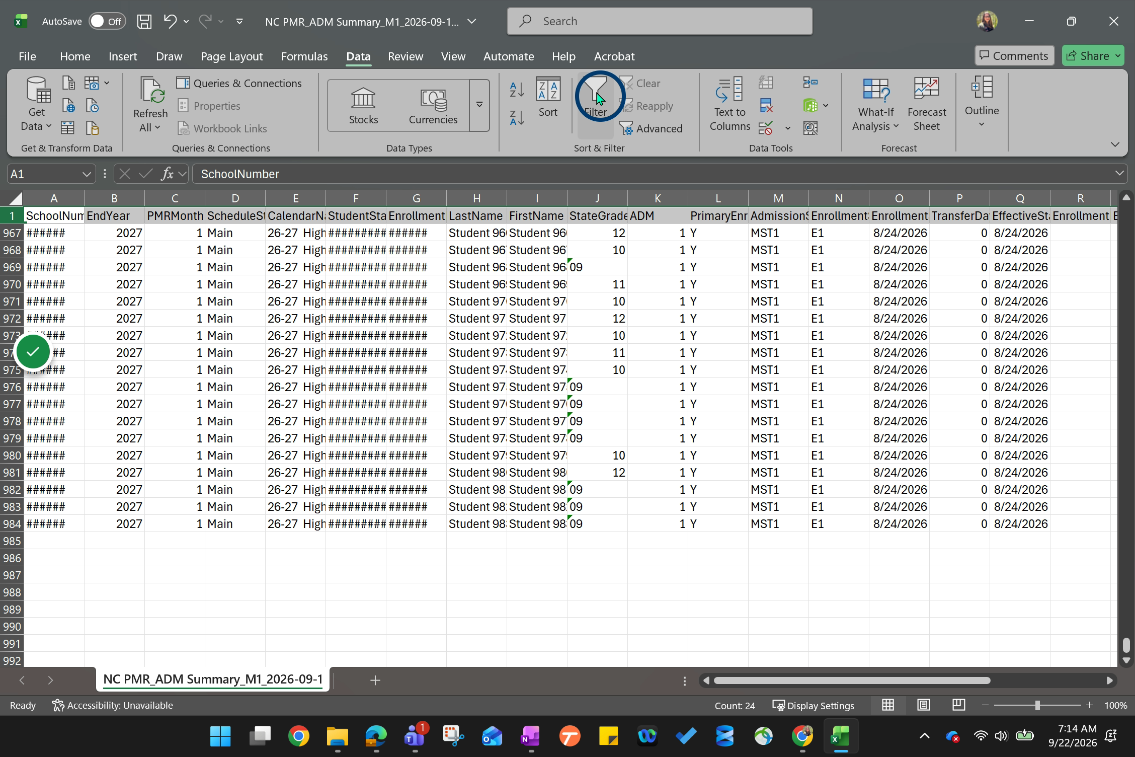The height and width of the screenshot is (757, 1135).
Task: Switch to Page Break Preview view
Action: click(958, 705)
